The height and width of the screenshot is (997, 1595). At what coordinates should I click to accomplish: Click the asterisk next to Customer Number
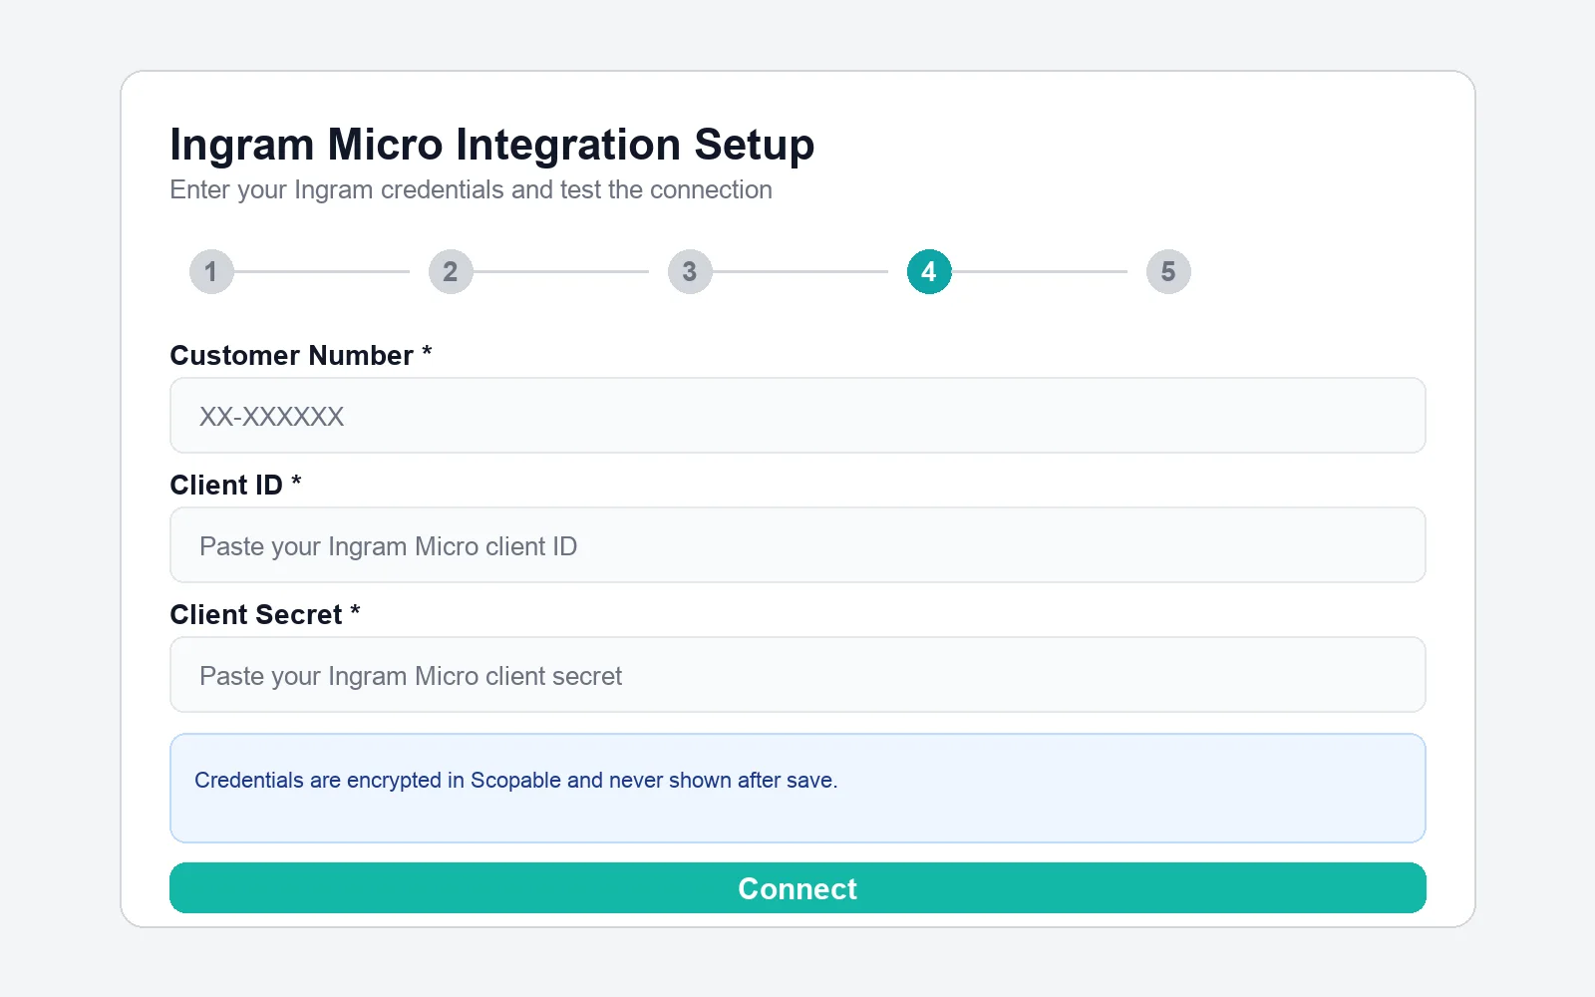click(x=427, y=353)
